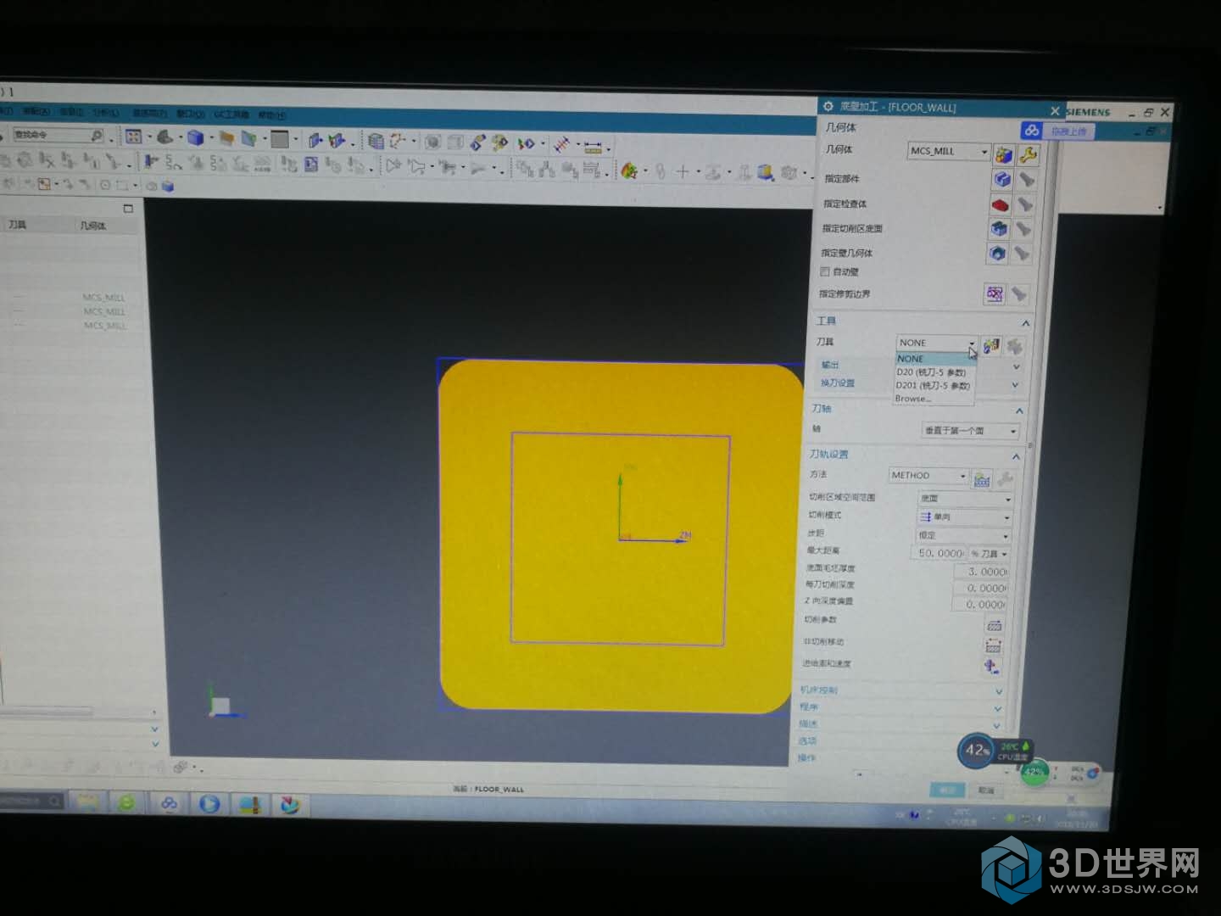
Task: Click the colorful analysis icon in toolbar
Action: tap(628, 172)
